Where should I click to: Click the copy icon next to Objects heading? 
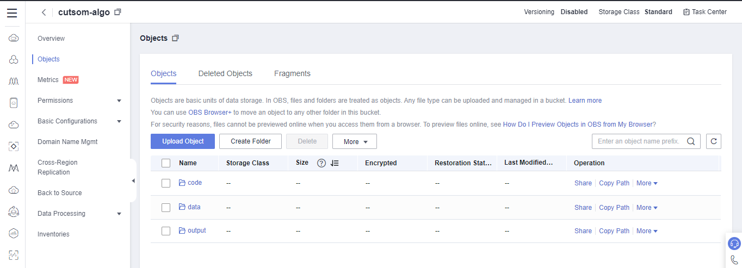click(175, 38)
